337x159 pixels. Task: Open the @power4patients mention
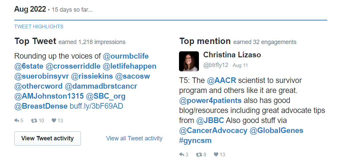[210, 100]
